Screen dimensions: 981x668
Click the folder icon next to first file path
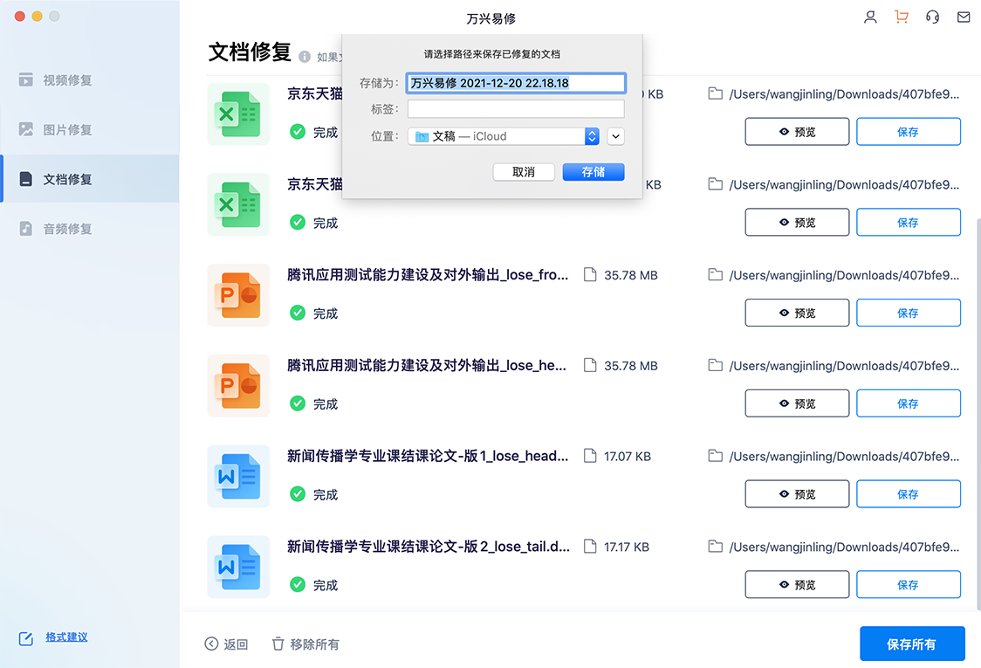[716, 93]
